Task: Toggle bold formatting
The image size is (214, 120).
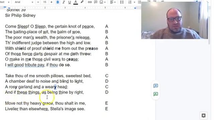Action: point(58,2)
